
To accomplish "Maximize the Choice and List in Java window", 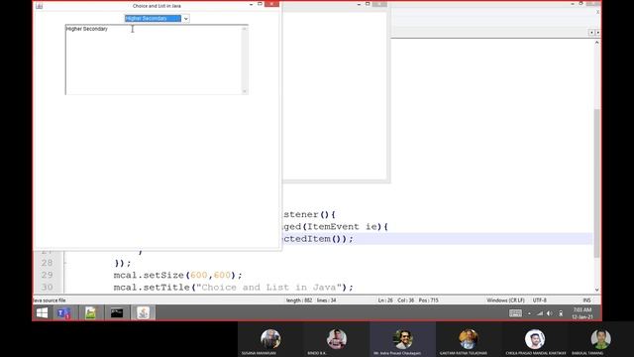I will (260, 4).
